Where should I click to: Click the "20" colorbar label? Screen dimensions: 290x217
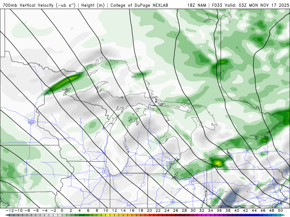(149, 210)
